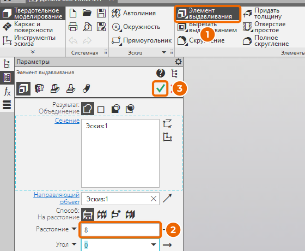This screenshot has height=251, width=305.
Task: Choose subtraction result option
Action: click(115, 109)
